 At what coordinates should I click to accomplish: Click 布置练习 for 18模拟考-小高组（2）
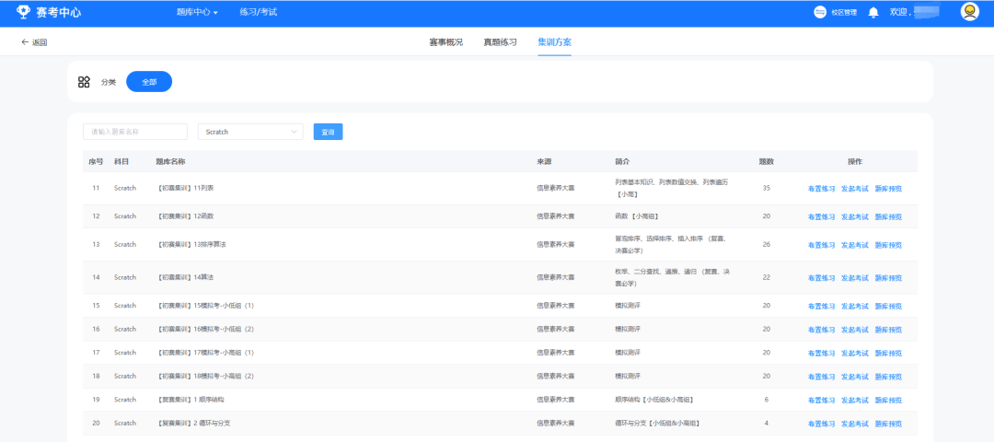click(x=821, y=377)
